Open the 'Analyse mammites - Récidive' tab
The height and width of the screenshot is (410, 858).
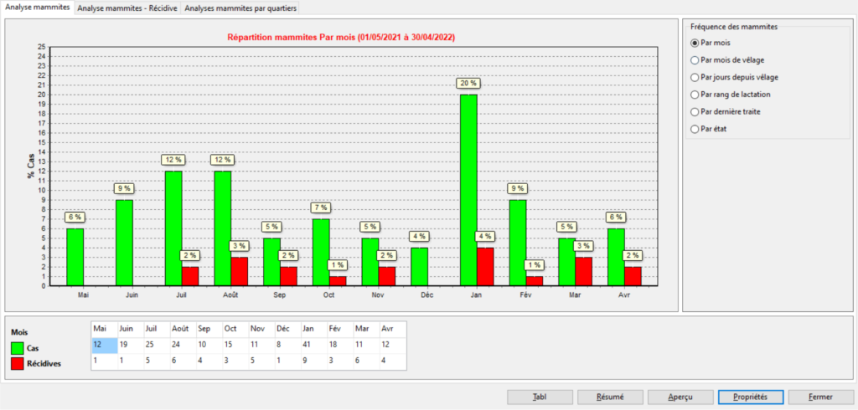point(127,8)
